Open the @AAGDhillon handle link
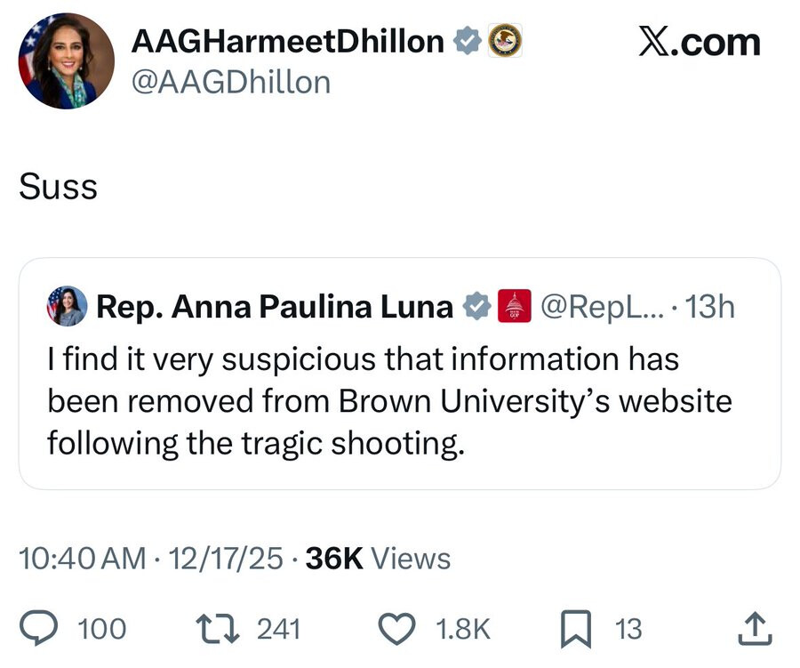This screenshot has height=668, width=800. click(x=231, y=82)
